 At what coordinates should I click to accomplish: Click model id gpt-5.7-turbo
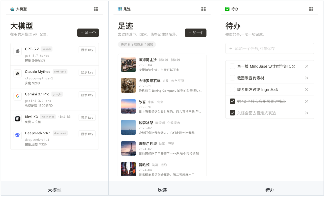[37, 56]
